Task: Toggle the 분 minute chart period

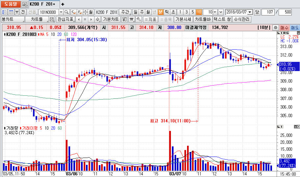Action: pos(160,12)
